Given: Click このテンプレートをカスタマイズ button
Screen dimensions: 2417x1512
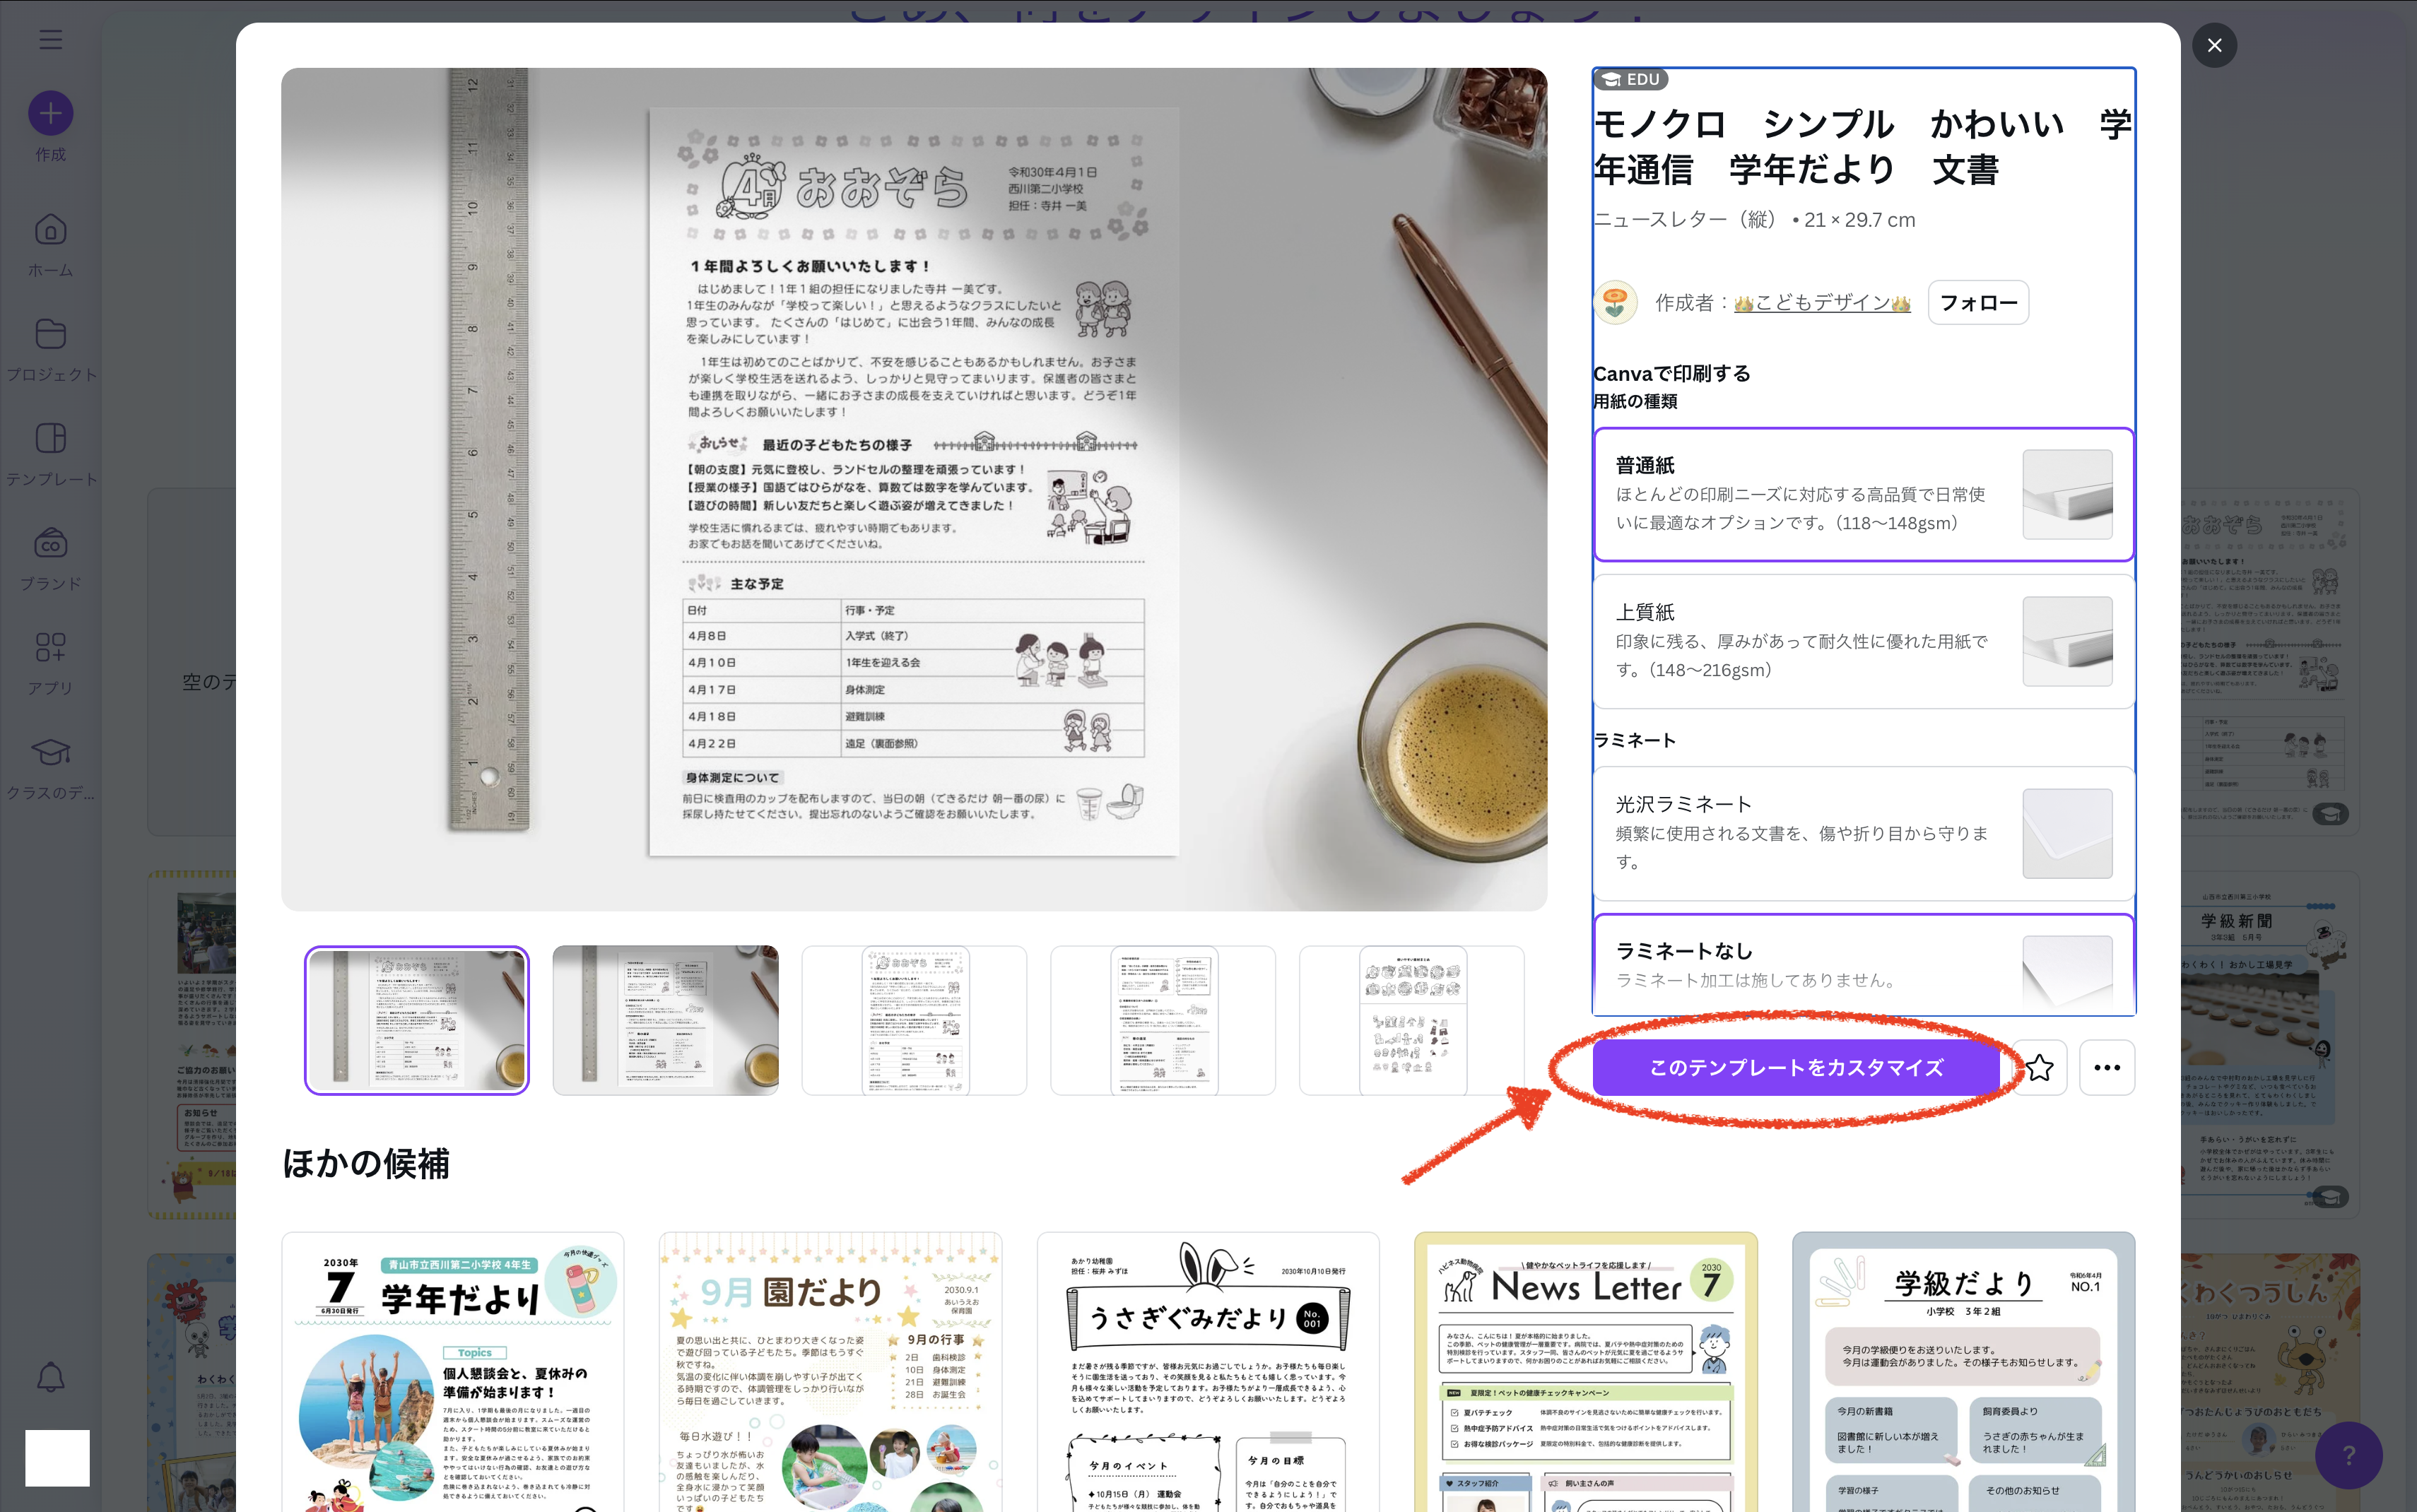Looking at the screenshot, I should click(1796, 1067).
